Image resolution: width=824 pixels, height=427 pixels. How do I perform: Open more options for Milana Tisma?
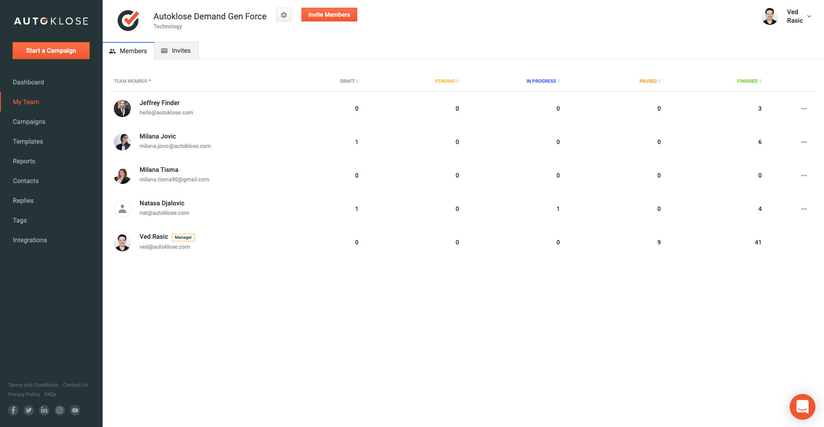pos(804,175)
